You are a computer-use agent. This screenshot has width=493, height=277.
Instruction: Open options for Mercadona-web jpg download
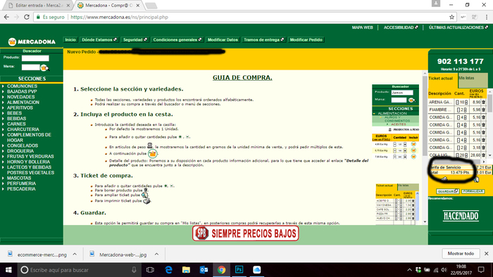[x=156, y=254]
